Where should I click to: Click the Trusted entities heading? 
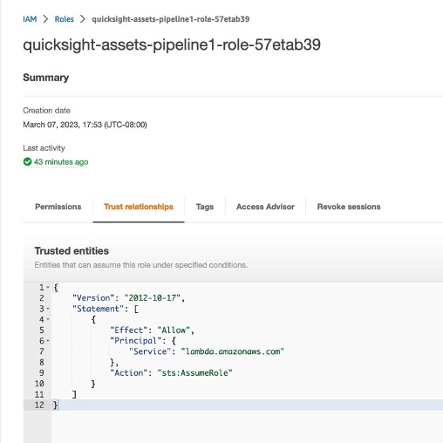tap(72, 251)
